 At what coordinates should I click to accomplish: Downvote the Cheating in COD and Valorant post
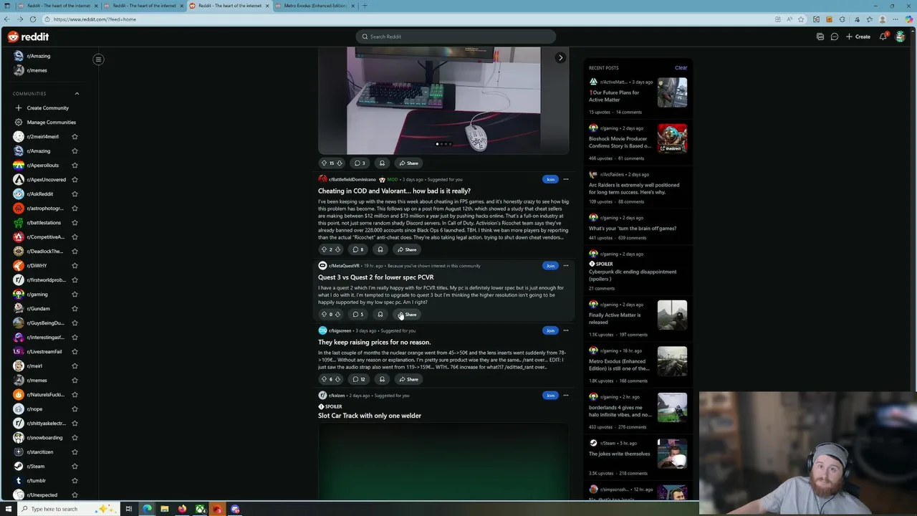(337, 249)
